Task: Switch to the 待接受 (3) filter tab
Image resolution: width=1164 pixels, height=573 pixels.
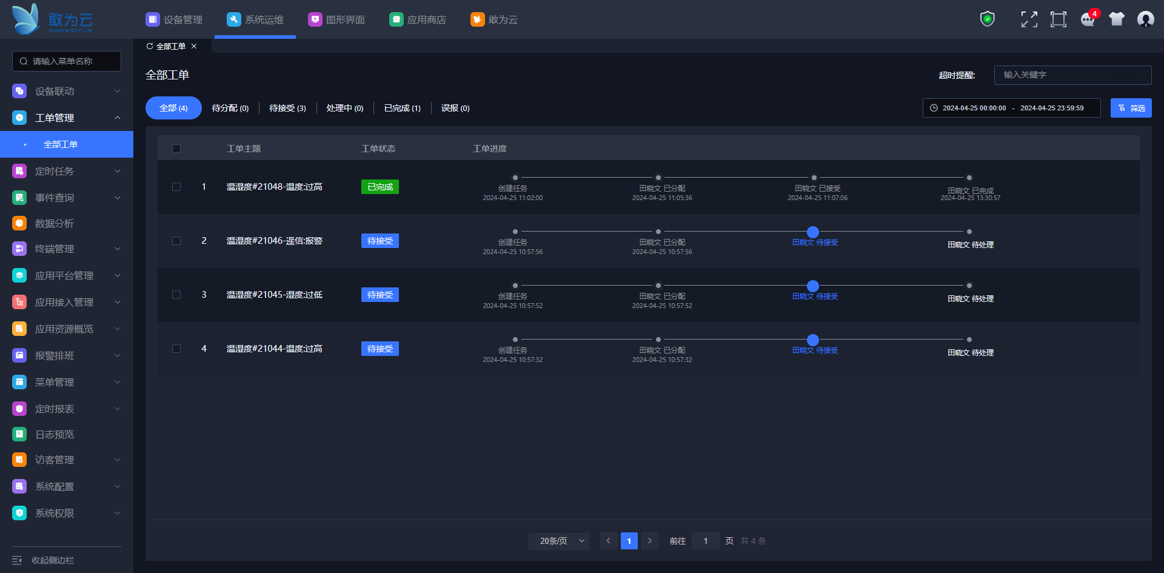Action: (x=287, y=108)
